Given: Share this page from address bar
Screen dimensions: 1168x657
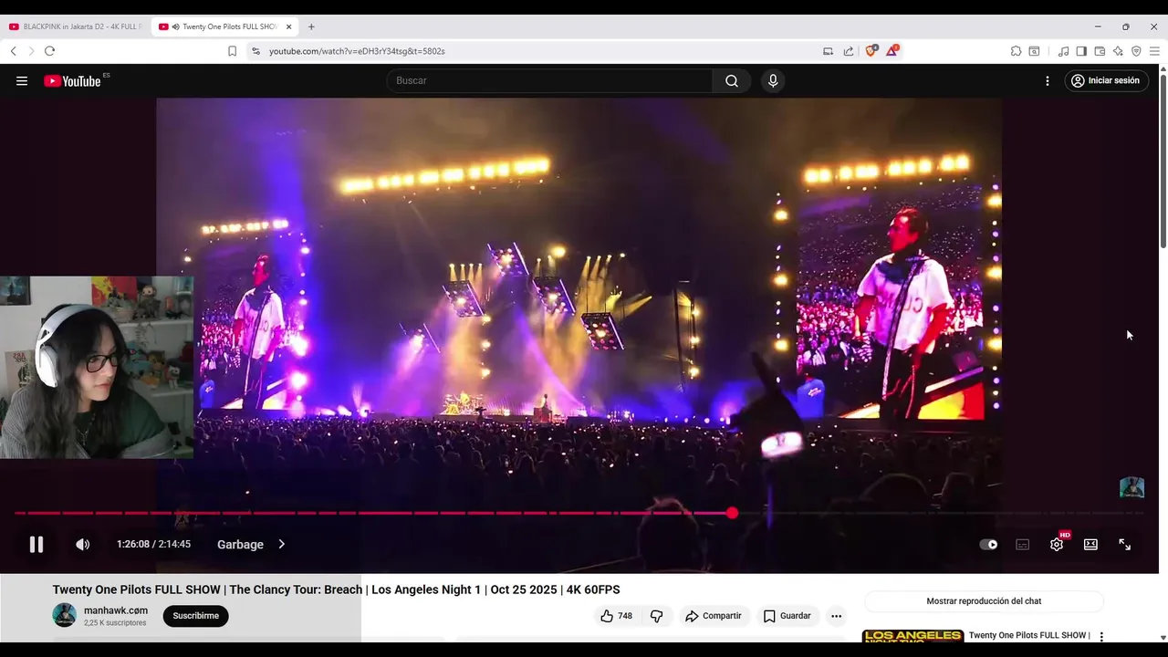Looking at the screenshot, I should click(849, 51).
